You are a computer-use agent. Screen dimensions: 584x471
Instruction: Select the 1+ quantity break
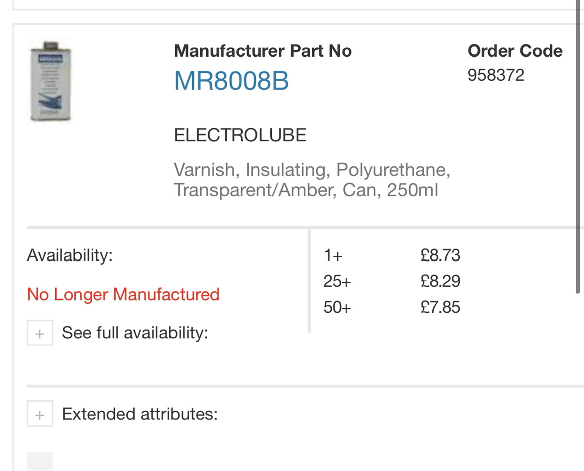(x=333, y=255)
